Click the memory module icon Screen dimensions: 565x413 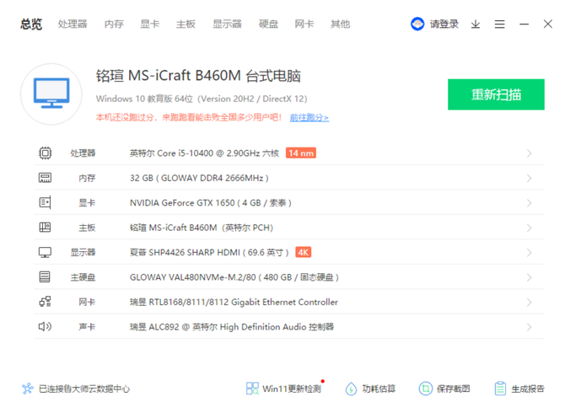point(45,178)
